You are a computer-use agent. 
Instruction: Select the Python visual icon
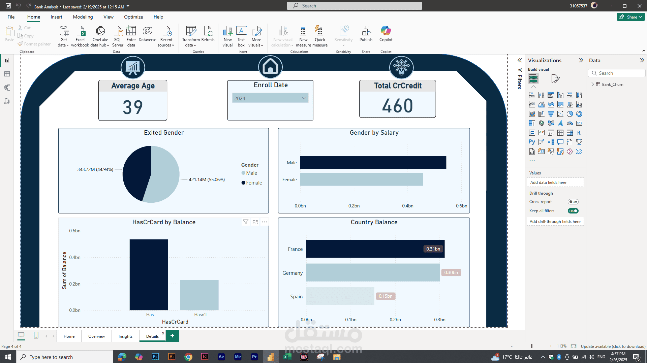pyautogui.click(x=532, y=142)
